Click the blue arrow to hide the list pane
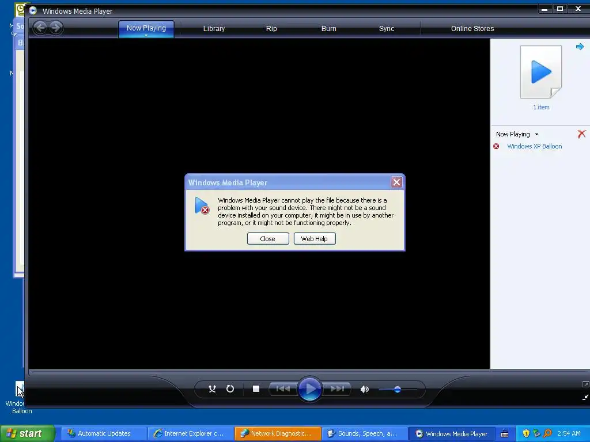 coord(580,47)
